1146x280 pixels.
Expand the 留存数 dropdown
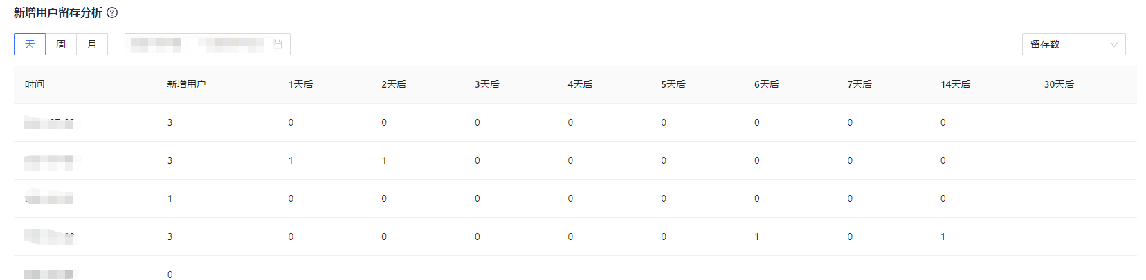pyautogui.click(x=1073, y=44)
